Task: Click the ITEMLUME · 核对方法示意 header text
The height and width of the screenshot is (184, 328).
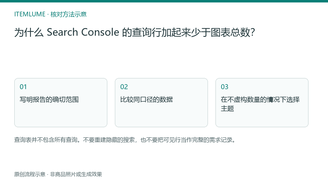Action: 50,14
